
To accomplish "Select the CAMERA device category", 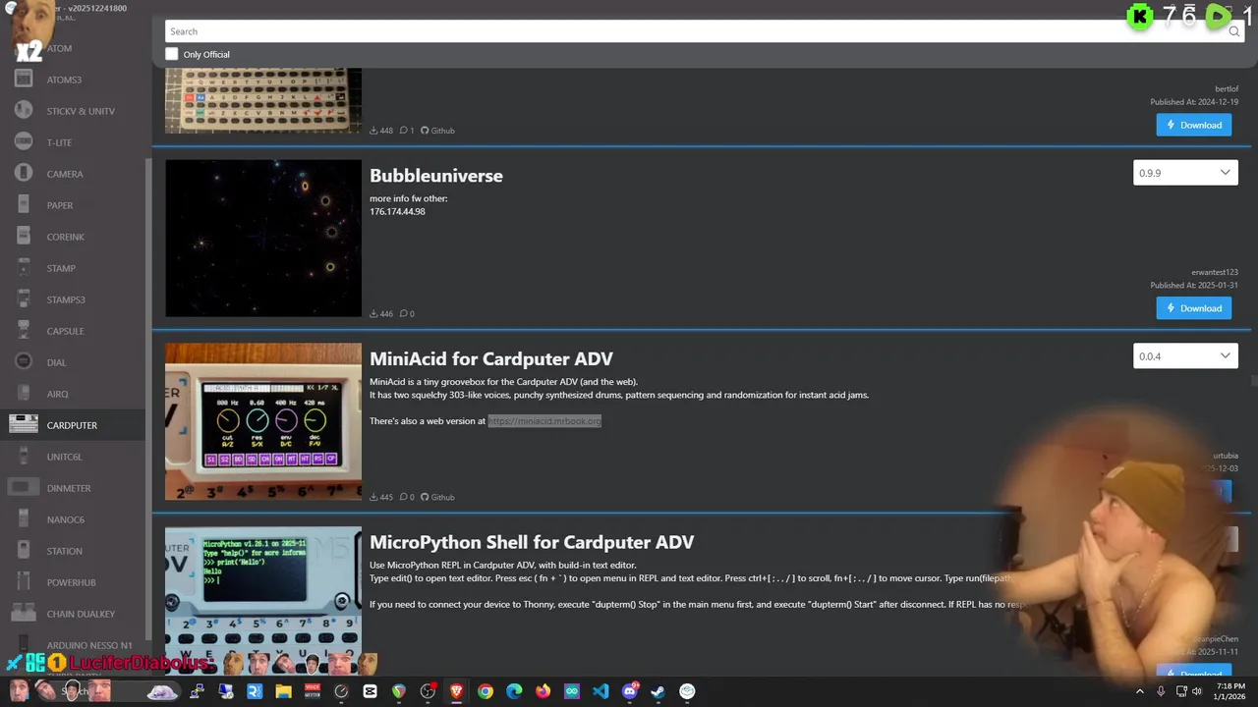I will pos(73,174).
